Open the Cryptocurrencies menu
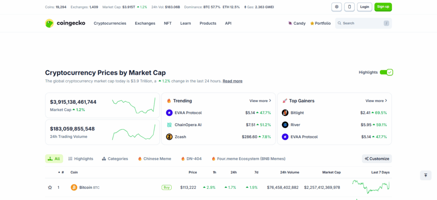Screen dimensions: 437x200 [x=110, y=24]
